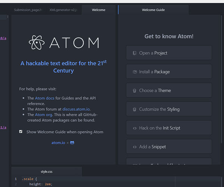Open the atom.io link
The height and width of the screenshot is (187, 224).
58,142
